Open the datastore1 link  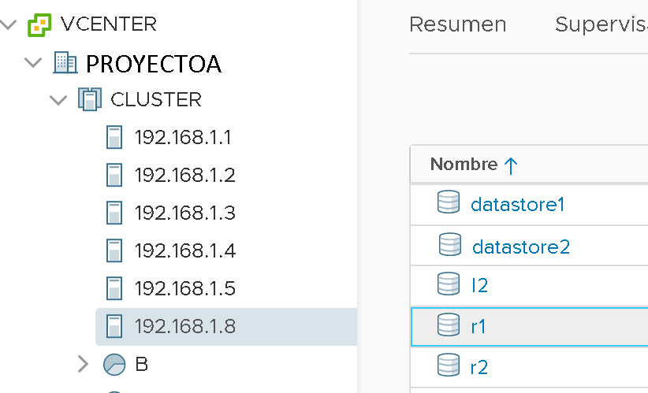[x=517, y=204]
